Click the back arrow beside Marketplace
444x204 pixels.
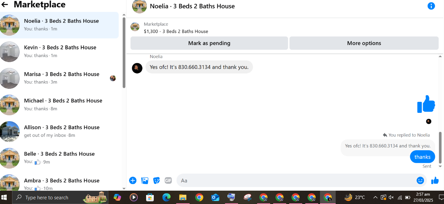pyautogui.click(x=5, y=5)
